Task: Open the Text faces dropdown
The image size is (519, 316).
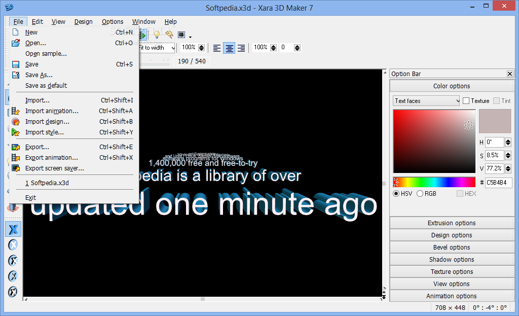Action: click(x=426, y=101)
